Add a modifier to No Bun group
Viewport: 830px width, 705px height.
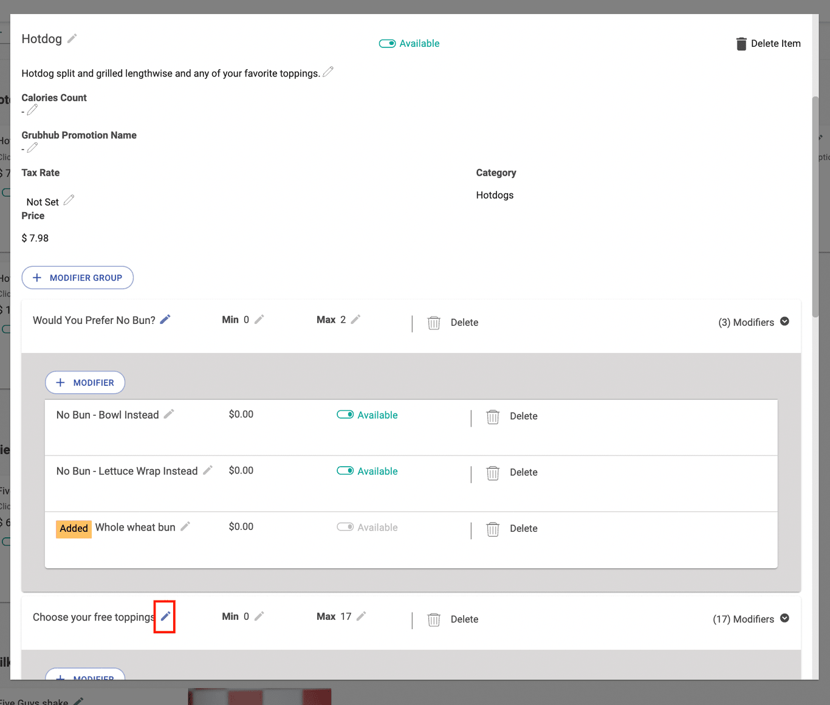(x=85, y=383)
